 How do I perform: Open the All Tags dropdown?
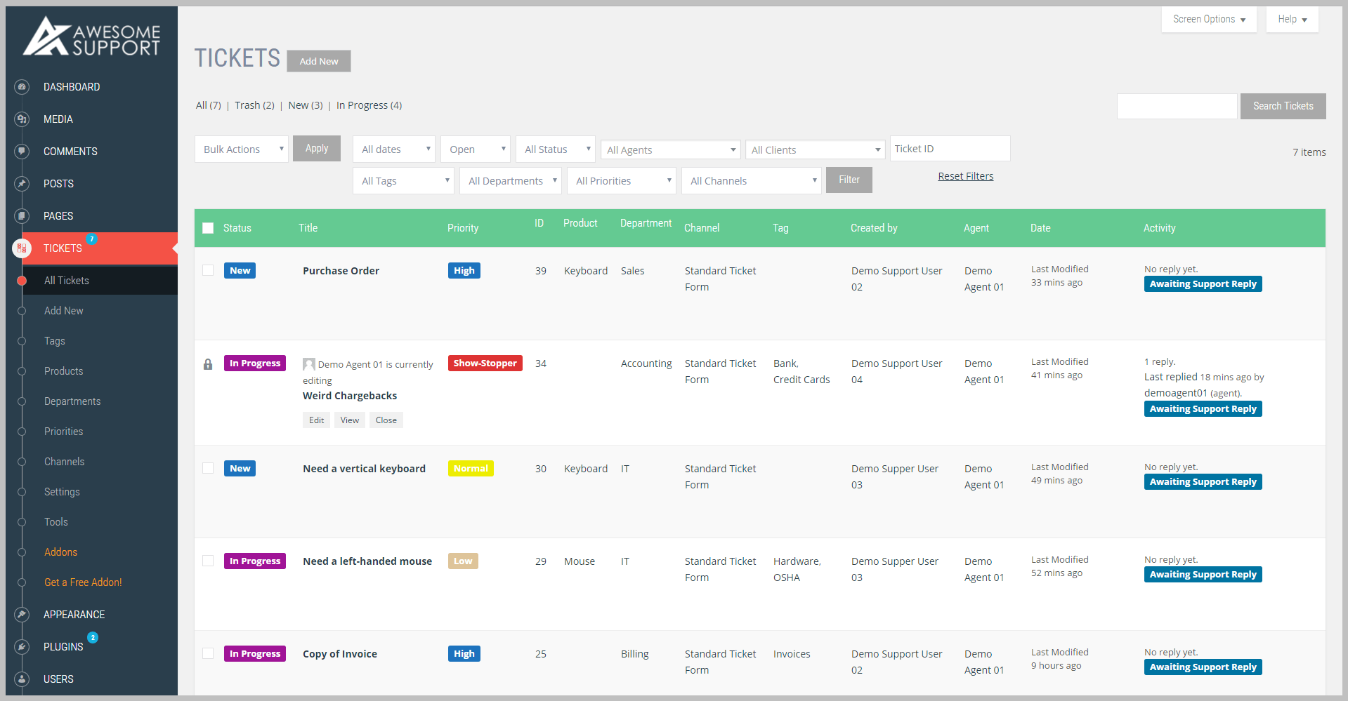coord(404,181)
